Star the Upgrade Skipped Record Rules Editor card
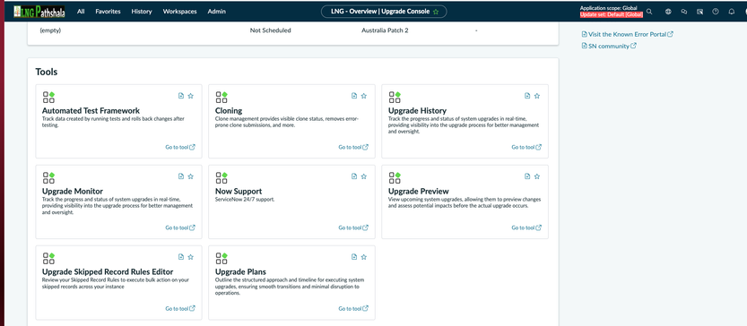The image size is (747, 326). [190, 257]
